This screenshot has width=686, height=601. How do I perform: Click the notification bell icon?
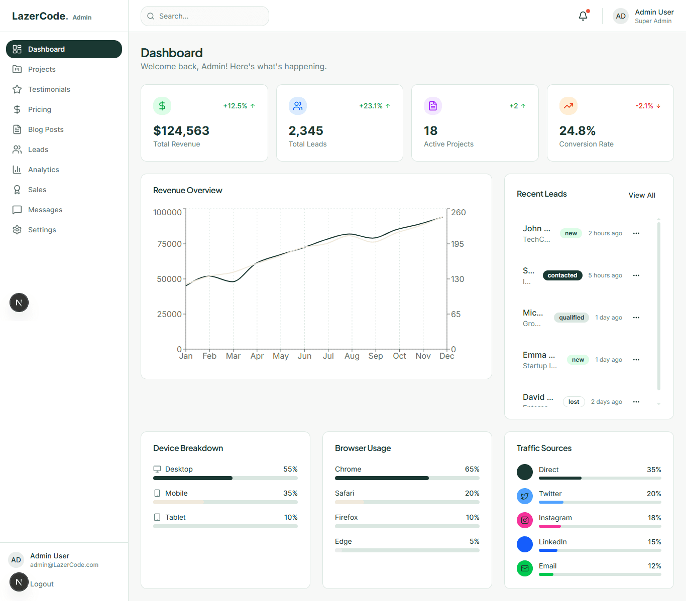pos(583,16)
